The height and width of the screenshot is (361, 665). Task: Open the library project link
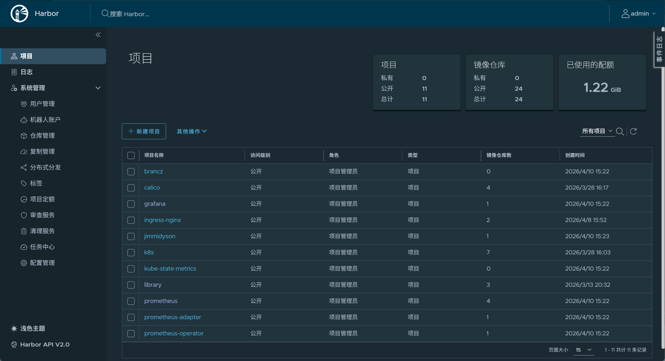click(153, 285)
